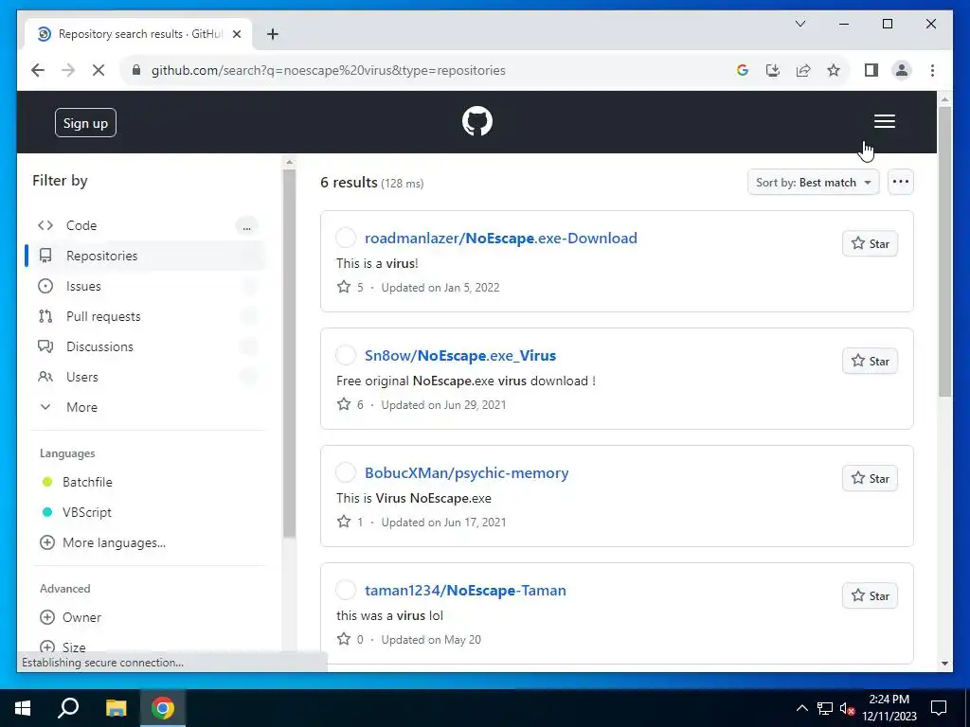
Task: Bookmark this tab with star icon
Action: tap(834, 70)
